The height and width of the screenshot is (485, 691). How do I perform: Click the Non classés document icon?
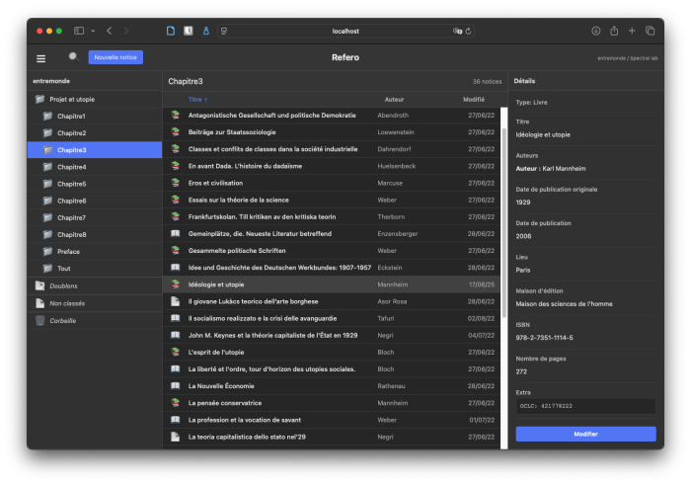[x=39, y=303]
